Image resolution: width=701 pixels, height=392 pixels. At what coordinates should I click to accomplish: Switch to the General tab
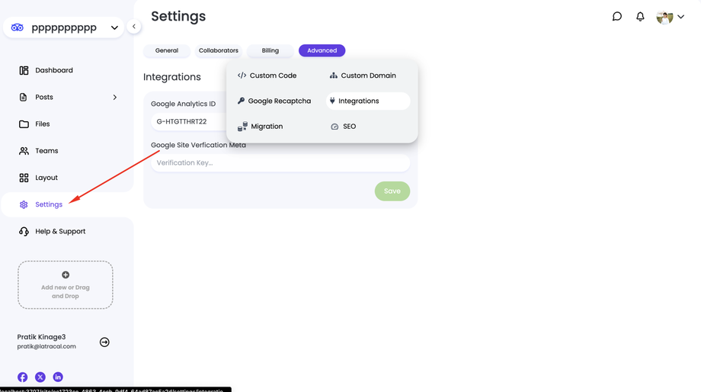(167, 51)
